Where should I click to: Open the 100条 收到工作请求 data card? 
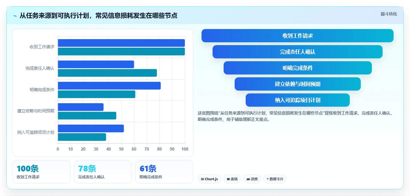point(41,172)
